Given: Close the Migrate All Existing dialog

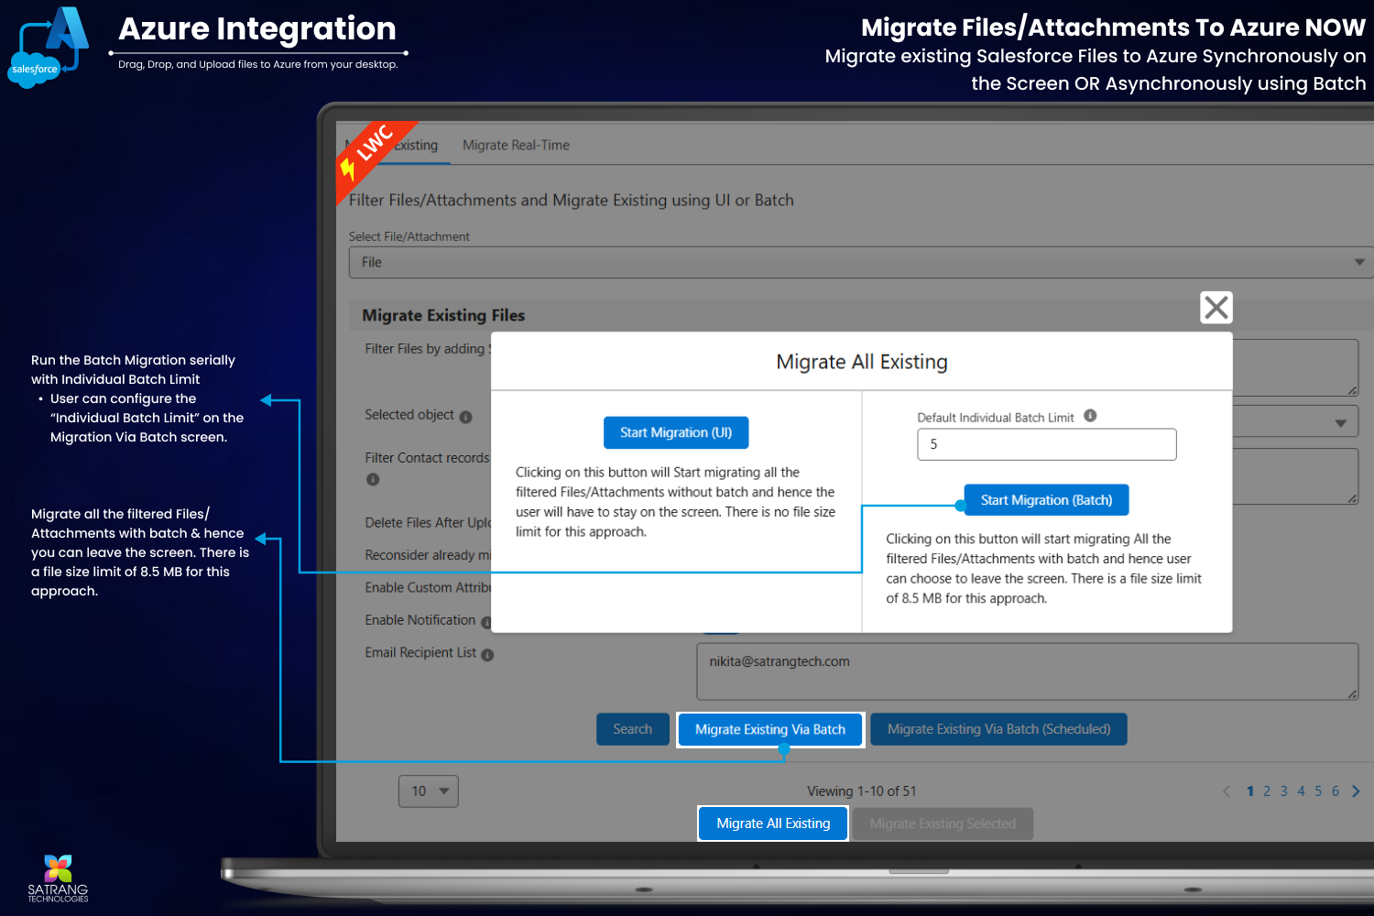Looking at the screenshot, I should click(x=1216, y=308).
